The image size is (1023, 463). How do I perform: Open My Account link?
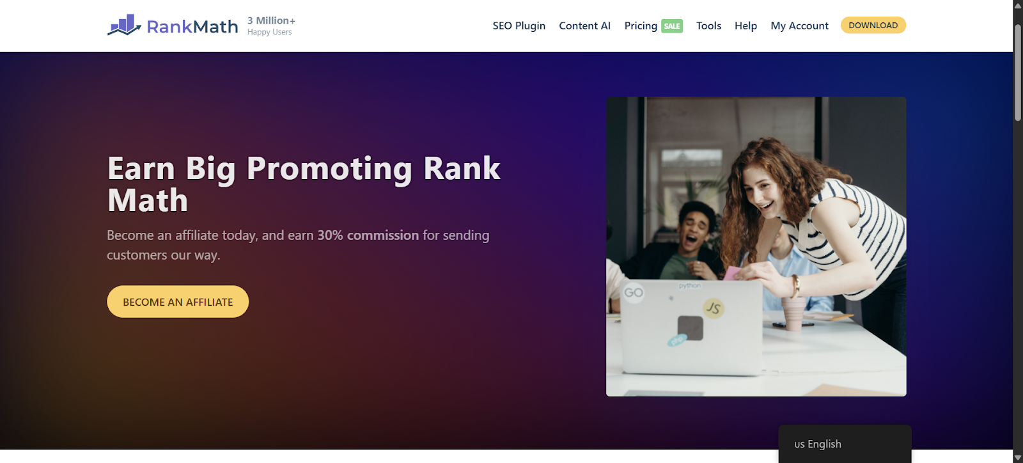point(799,26)
